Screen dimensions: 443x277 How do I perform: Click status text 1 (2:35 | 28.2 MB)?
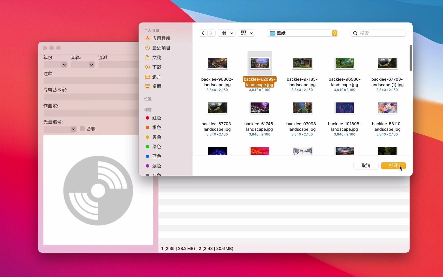178,248
